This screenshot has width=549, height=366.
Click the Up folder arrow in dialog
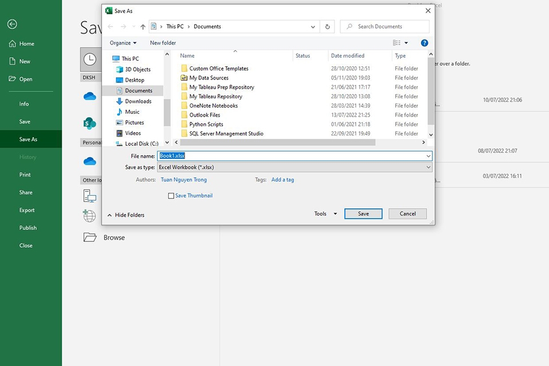143,27
